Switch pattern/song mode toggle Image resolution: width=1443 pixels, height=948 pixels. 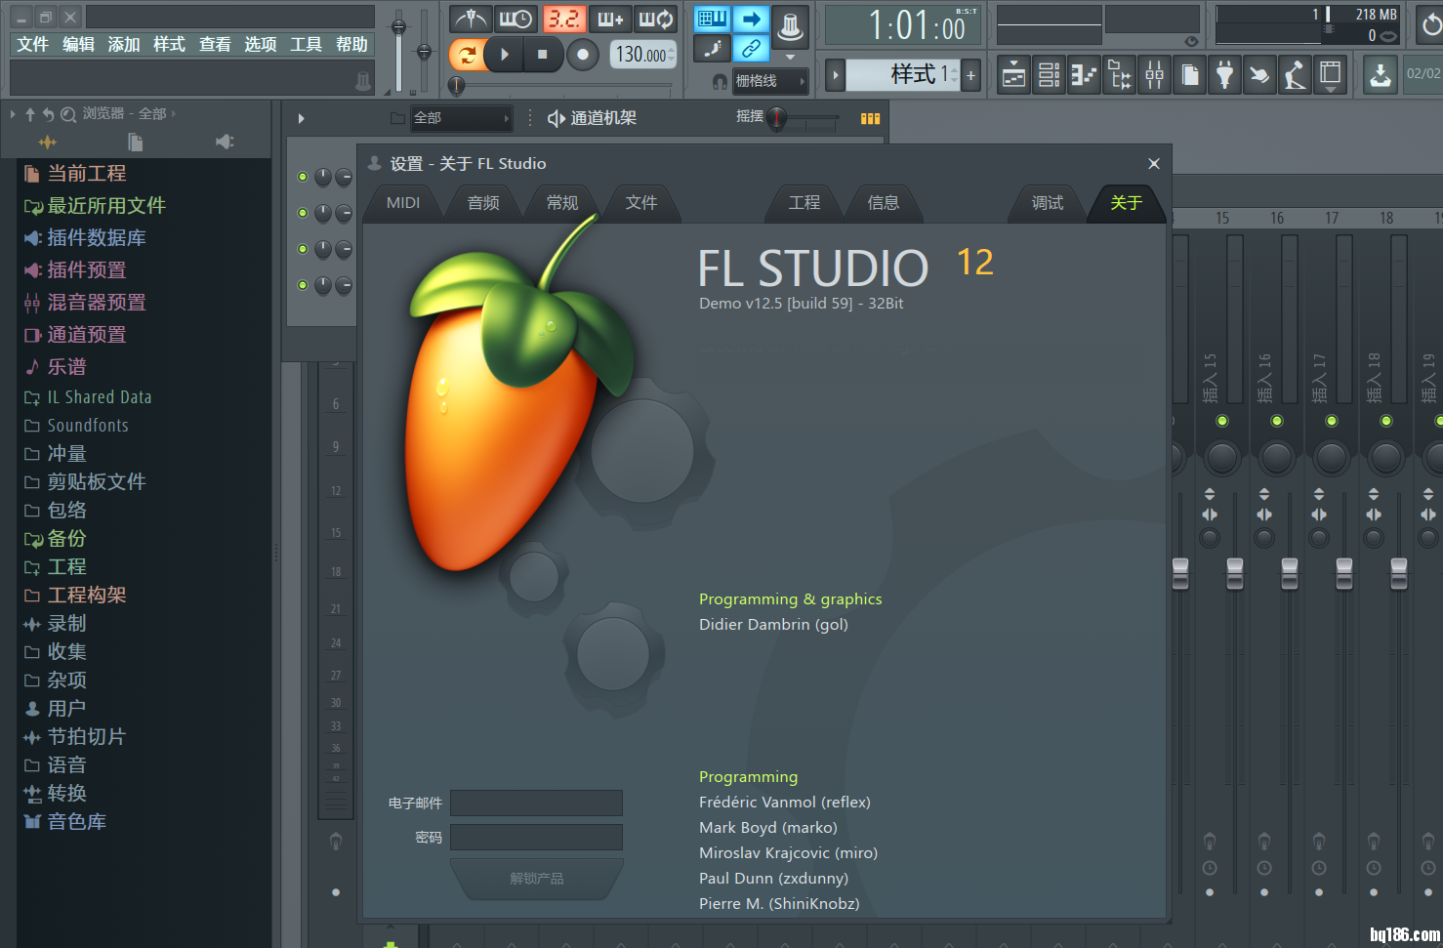click(x=467, y=55)
